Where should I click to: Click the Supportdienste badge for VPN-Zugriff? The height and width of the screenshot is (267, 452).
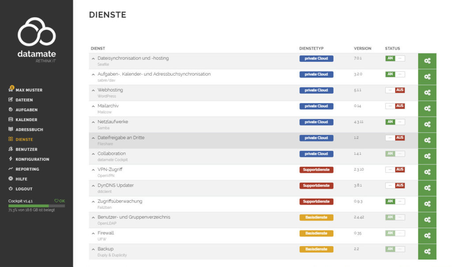[x=316, y=169]
